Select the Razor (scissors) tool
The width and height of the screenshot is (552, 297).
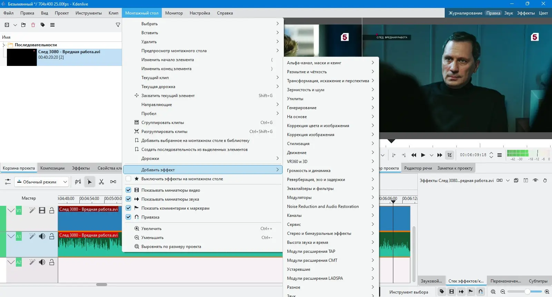click(101, 182)
